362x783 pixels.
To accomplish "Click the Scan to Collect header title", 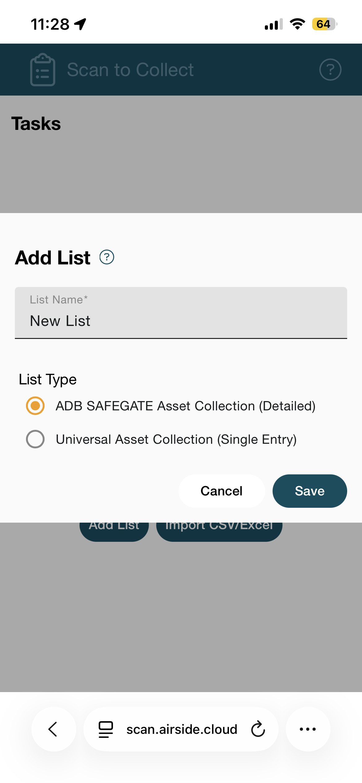I will tap(130, 70).
